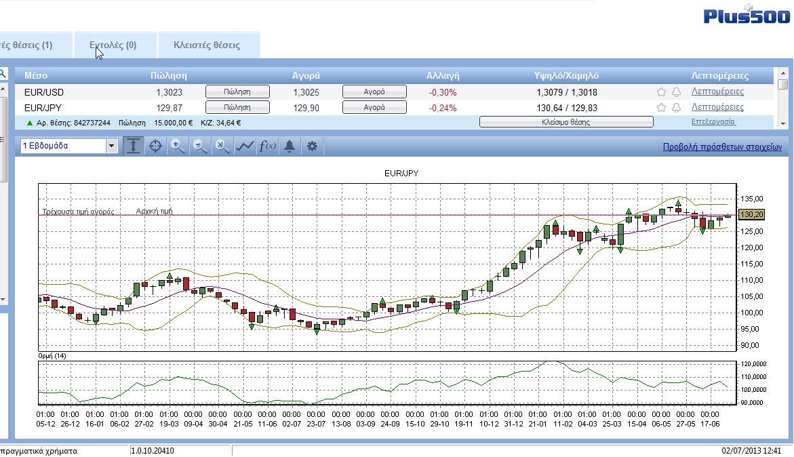Click Πώληση button for EUR/USD

pyautogui.click(x=237, y=92)
